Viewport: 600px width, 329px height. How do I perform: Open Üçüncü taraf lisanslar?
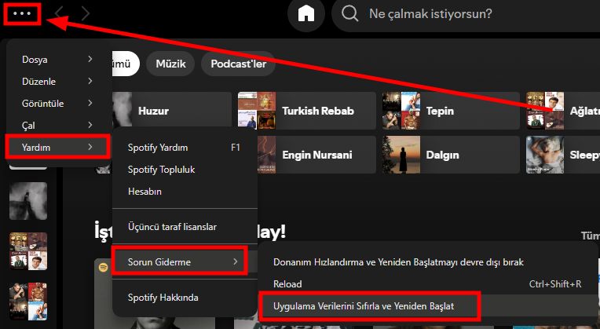coord(185,226)
